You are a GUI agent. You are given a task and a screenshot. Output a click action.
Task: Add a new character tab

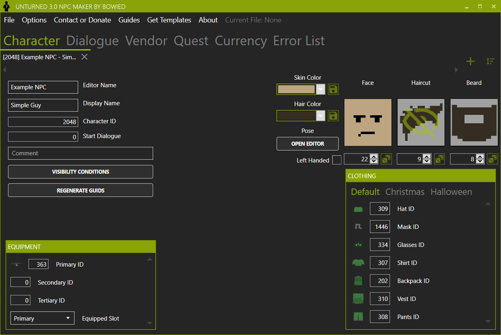(470, 61)
